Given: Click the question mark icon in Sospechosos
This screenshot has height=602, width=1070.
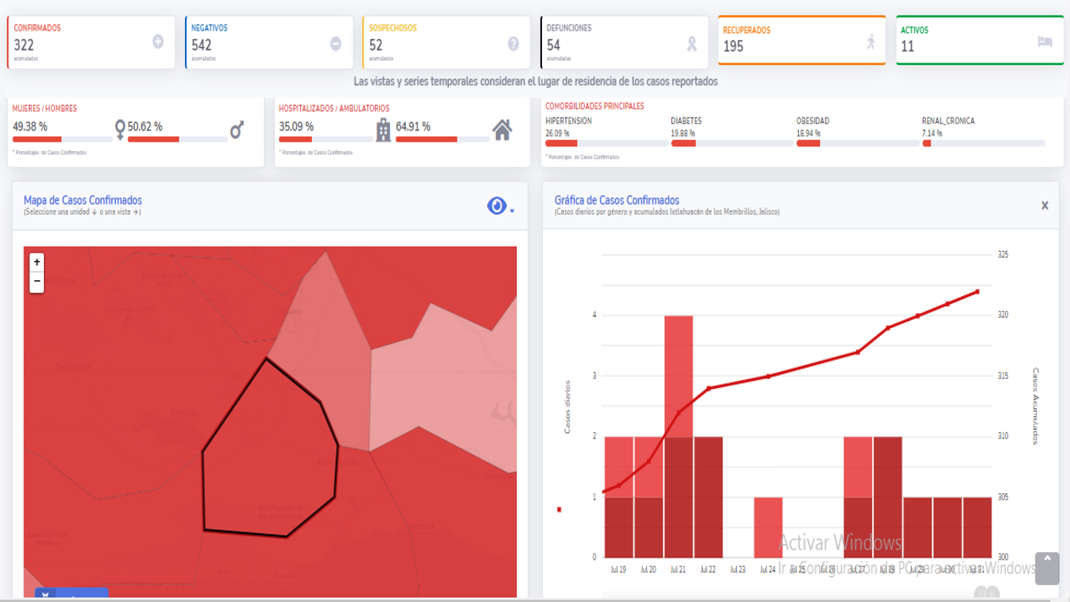Looking at the screenshot, I should (x=514, y=44).
